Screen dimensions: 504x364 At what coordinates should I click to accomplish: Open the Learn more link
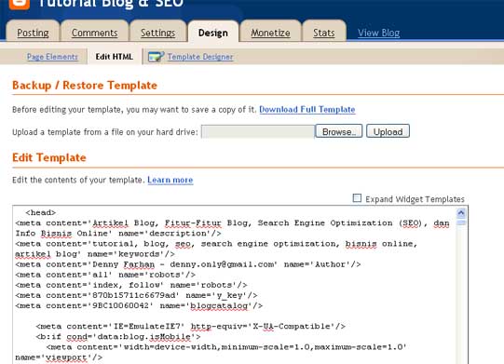point(170,180)
